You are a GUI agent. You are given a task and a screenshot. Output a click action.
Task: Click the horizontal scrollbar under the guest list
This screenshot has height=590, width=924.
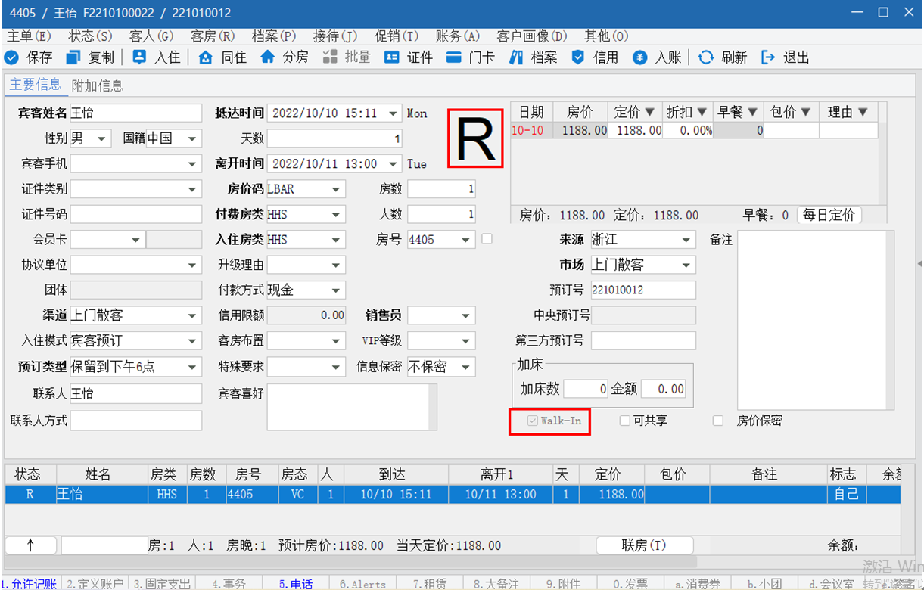[350, 562]
